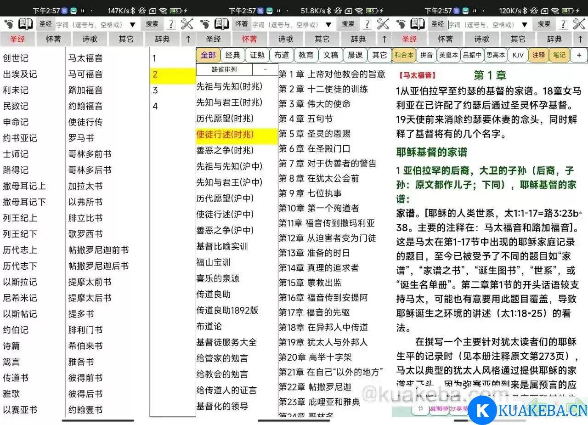588x425 pixels.
Task: Open the book icon on the right screen
Action: (418, 24)
